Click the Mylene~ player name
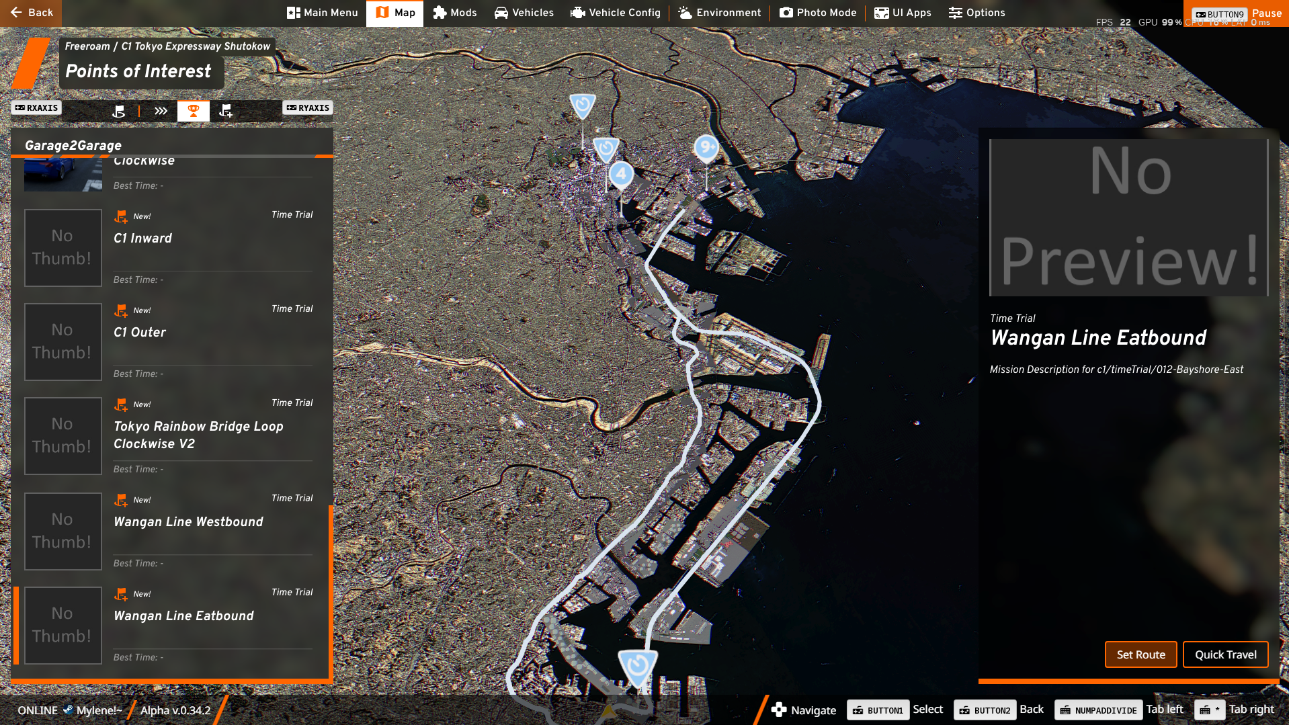 click(x=99, y=710)
